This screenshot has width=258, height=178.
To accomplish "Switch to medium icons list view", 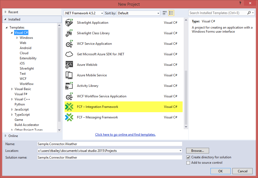I will pos(171,13).
